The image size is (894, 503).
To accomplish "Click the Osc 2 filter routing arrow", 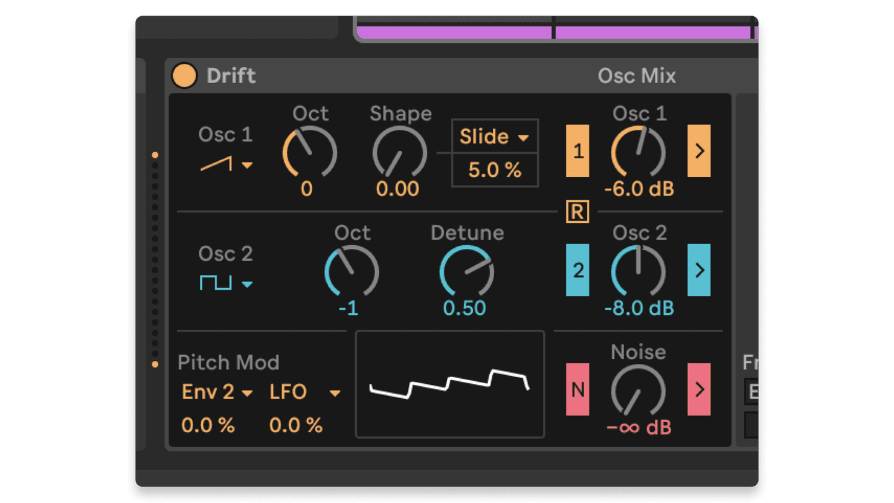I will tap(698, 270).
